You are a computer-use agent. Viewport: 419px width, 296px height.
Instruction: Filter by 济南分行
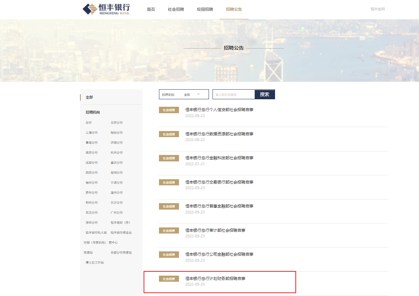[x=116, y=143]
